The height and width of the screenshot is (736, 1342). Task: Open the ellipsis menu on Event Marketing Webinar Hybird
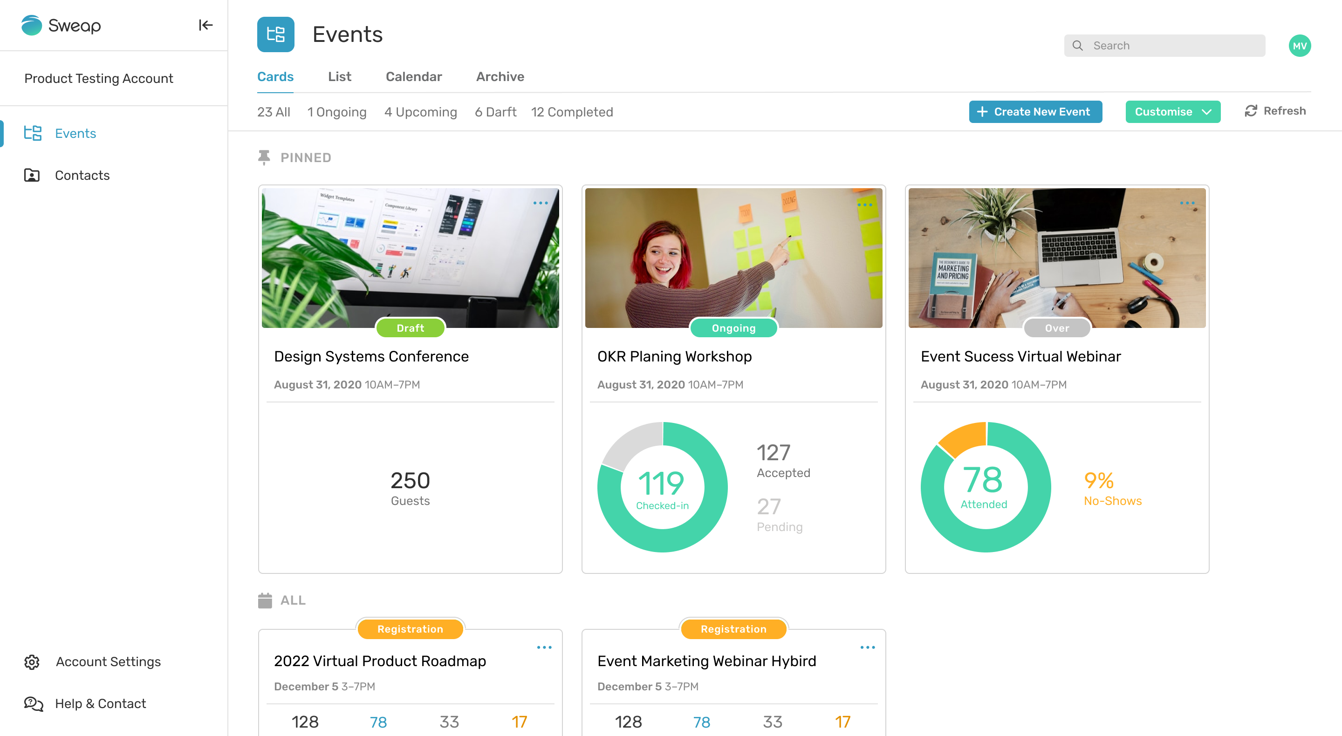pyautogui.click(x=867, y=647)
